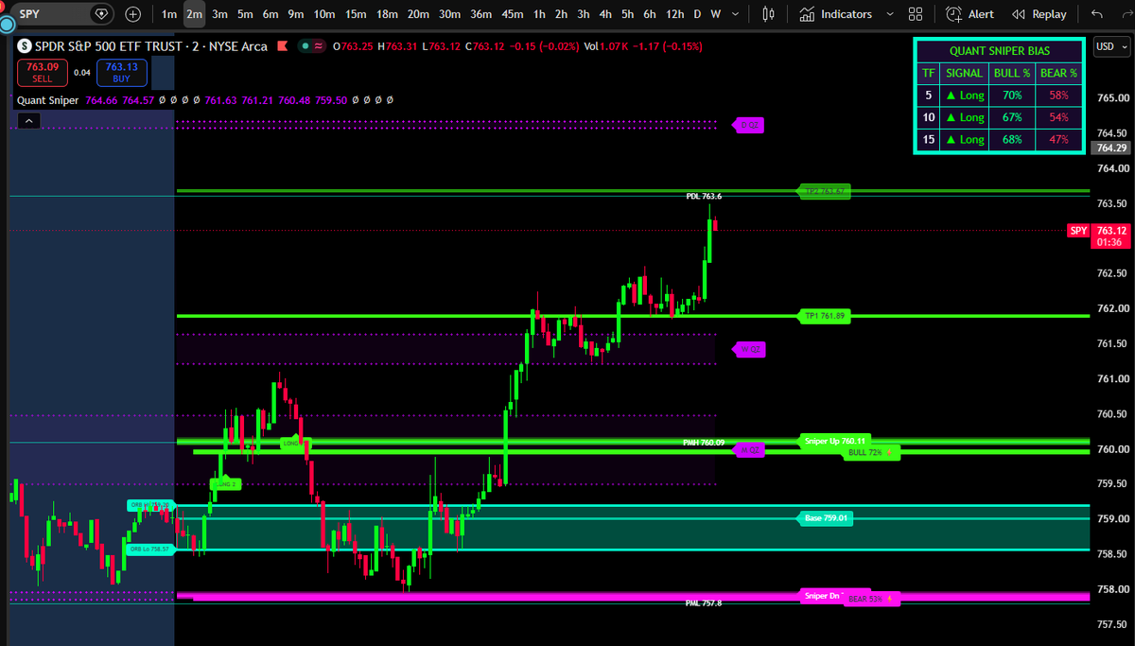This screenshot has height=646, width=1135.
Task: Pick the 15m timeframe
Action: click(356, 14)
